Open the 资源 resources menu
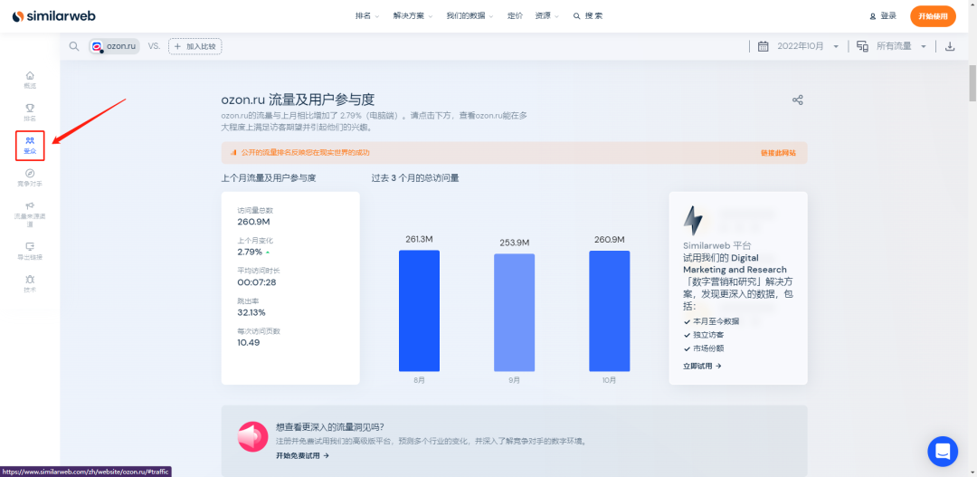 [x=547, y=16]
